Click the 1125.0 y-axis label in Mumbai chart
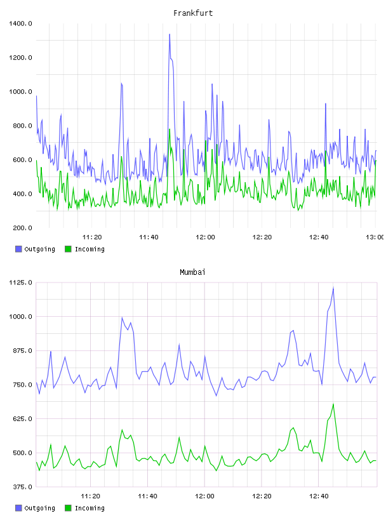 20,282
